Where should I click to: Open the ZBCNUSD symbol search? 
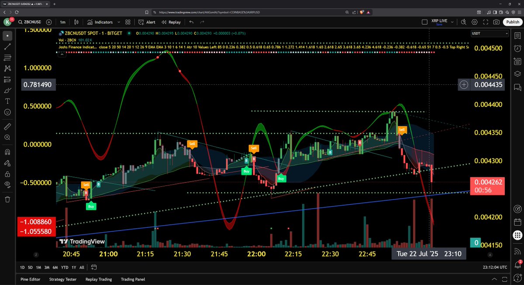click(x=30, y=22)
